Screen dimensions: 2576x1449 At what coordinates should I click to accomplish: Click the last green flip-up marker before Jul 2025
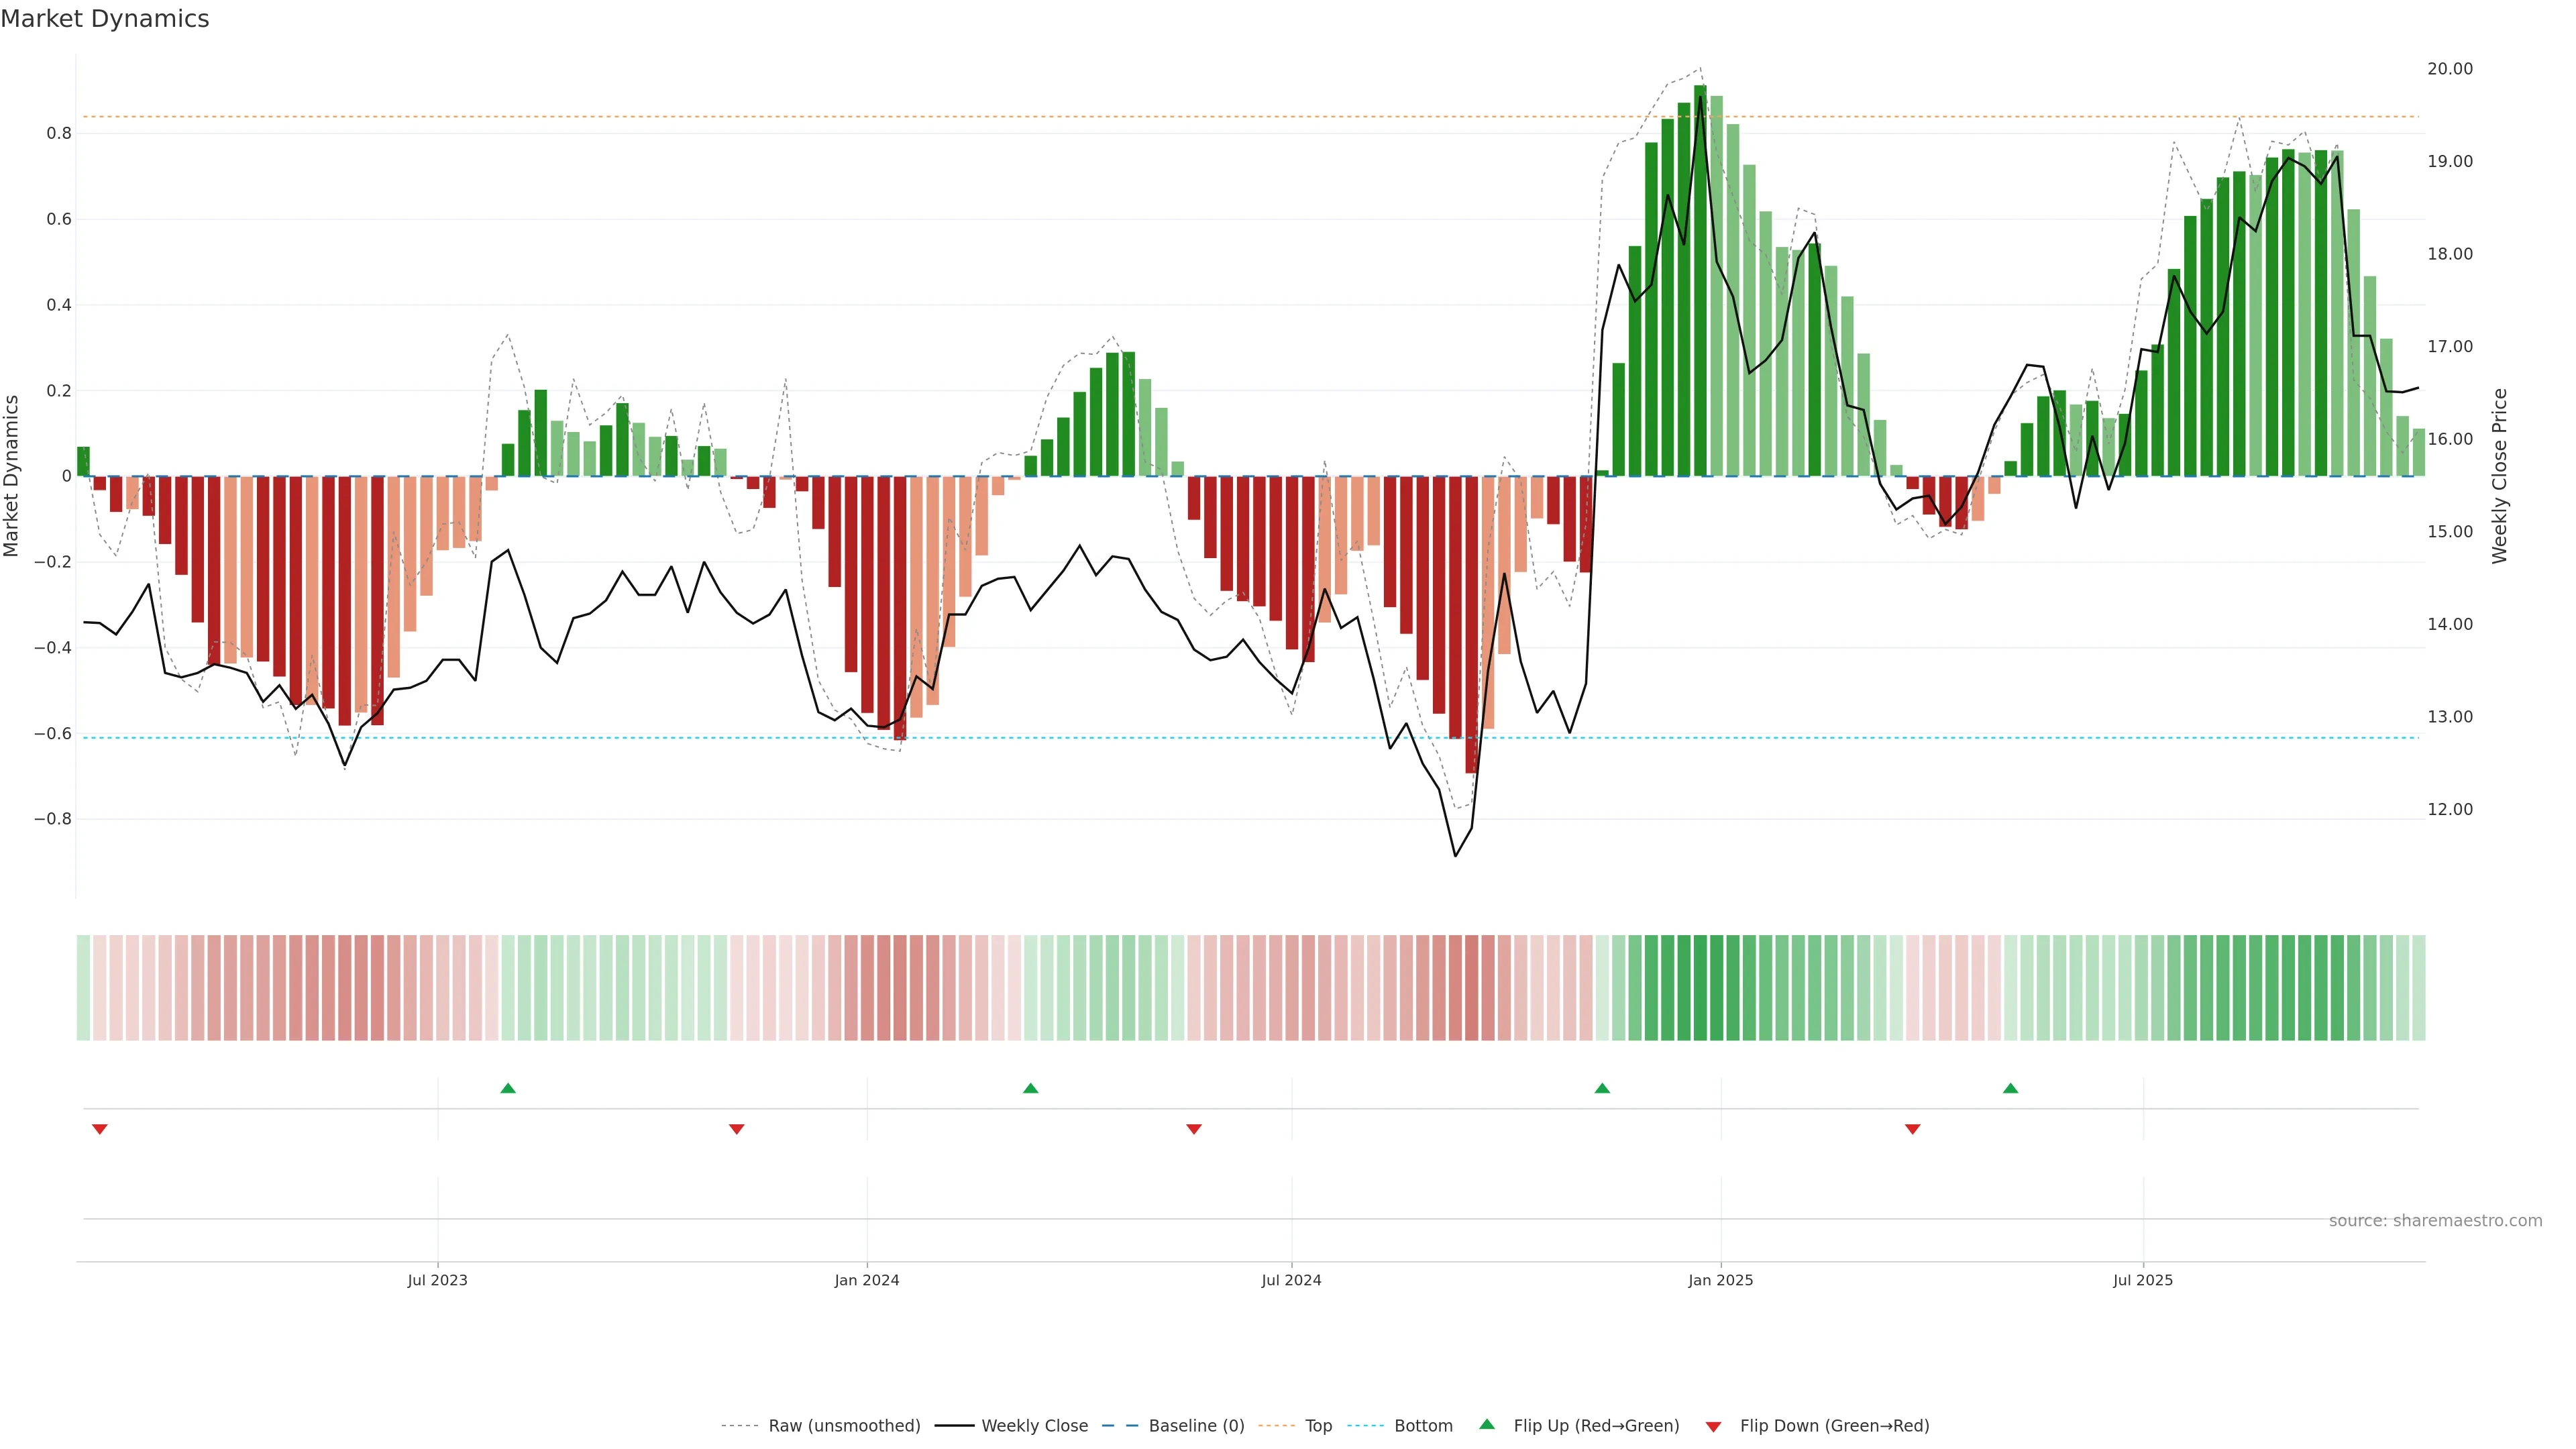pos(2011,1088)
